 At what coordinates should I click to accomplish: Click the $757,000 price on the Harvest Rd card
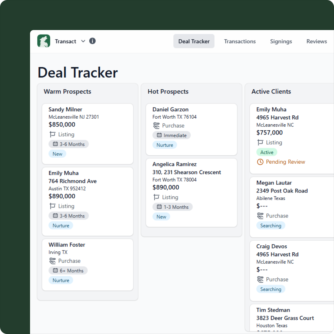(x=269, y=132)
